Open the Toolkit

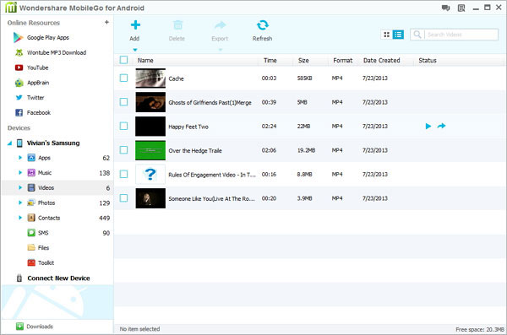(x=46, y=262)
